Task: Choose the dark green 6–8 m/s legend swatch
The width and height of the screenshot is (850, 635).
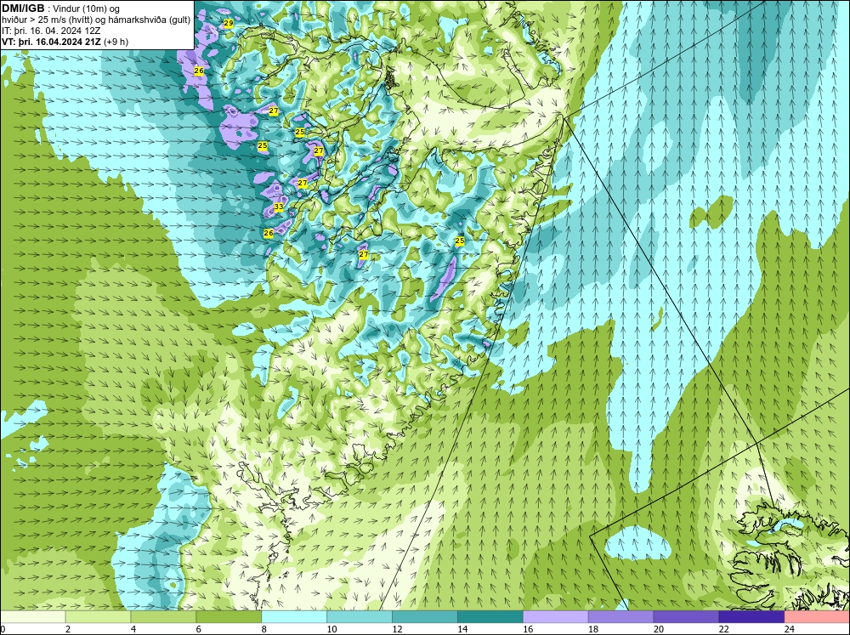Action: click(x=229, y=616)
